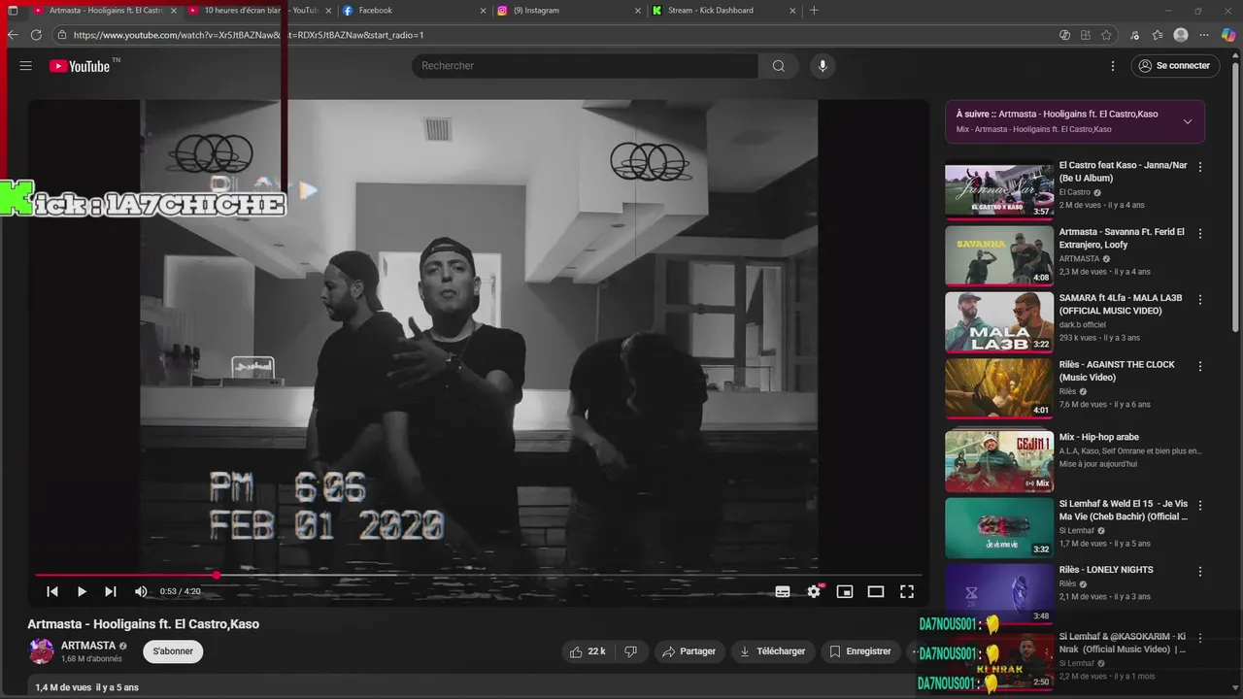The image size is (1243, 699).
Task: Share the video via Partager
Action: (x=689, y=651)
